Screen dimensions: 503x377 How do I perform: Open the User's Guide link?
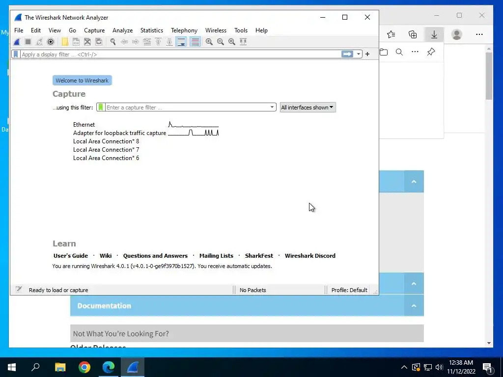click(x=71, y=255)
